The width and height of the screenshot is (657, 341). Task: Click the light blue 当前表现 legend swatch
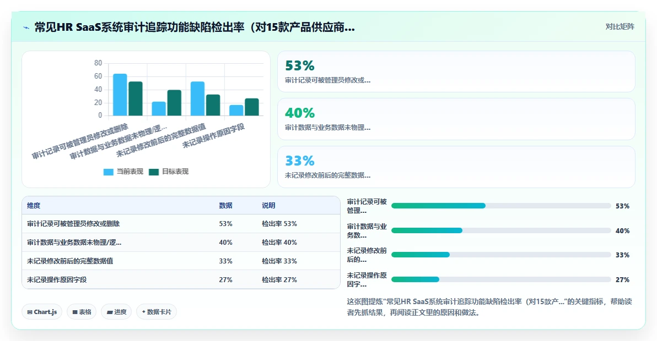pyautogui.click(x=109, y=172)
